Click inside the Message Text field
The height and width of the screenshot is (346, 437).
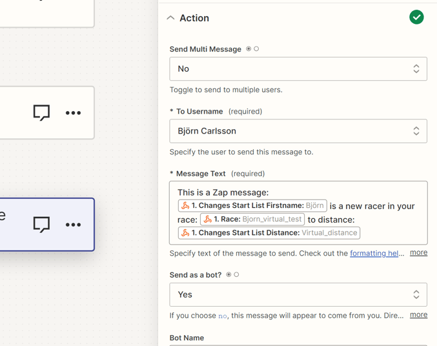point(298,213)
